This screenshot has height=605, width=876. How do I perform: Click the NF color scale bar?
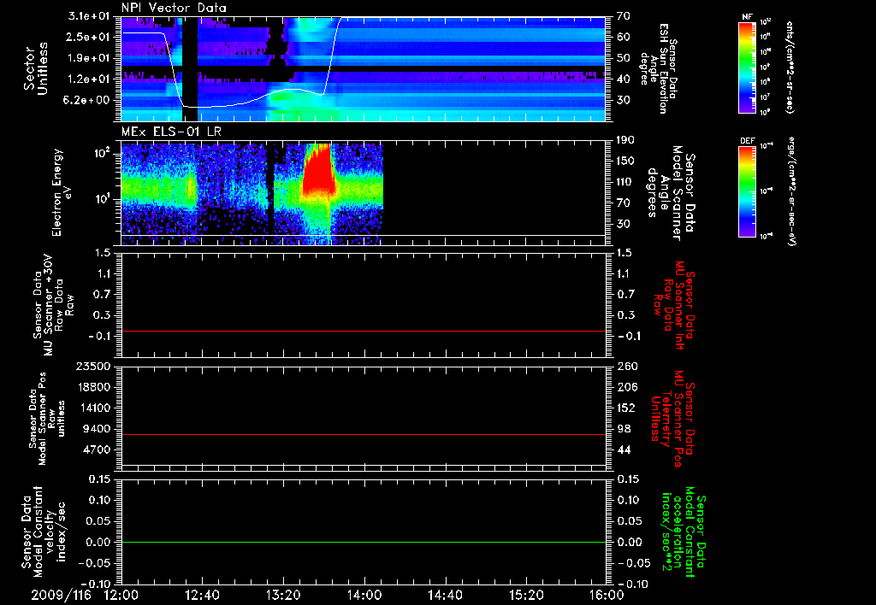pyautogui.click(x=747, y=68)
